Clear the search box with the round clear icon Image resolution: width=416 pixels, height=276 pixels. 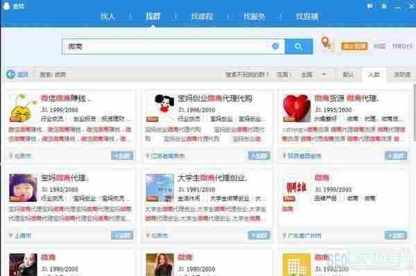click(x=275, y=46)
